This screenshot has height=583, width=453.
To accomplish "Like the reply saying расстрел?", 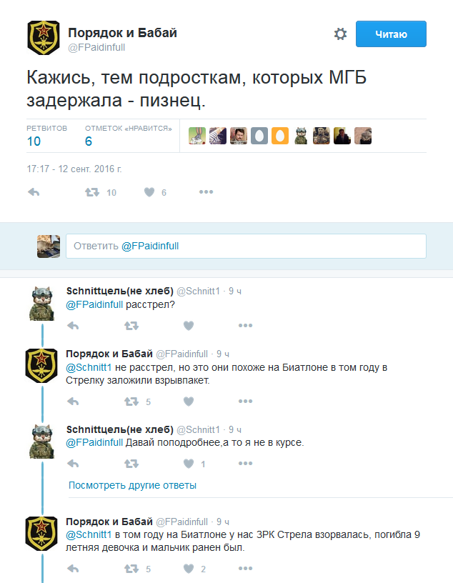I will 189,326.
